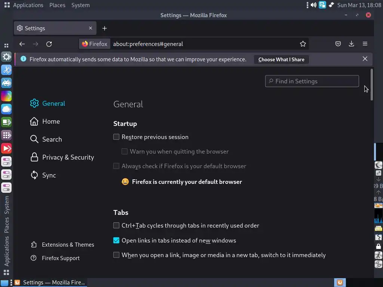The image size is (383, 287).
Task: Open the Search settings category
Action: 46,139
